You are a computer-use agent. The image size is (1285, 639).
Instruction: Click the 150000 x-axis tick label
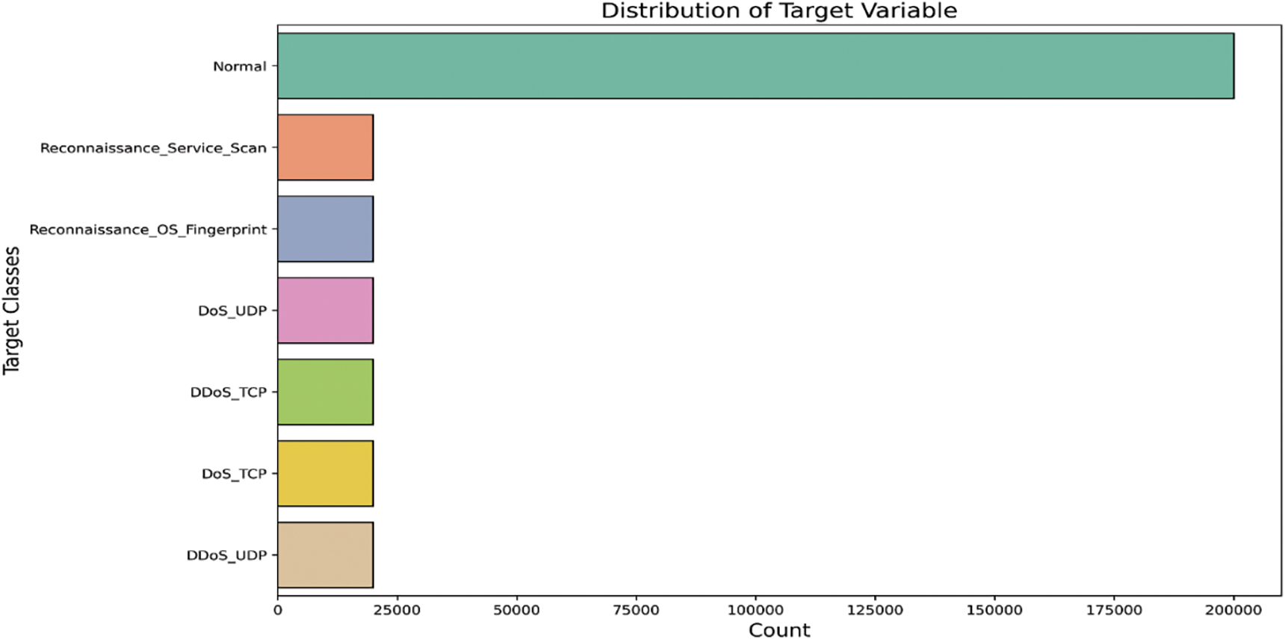(994, 610)
